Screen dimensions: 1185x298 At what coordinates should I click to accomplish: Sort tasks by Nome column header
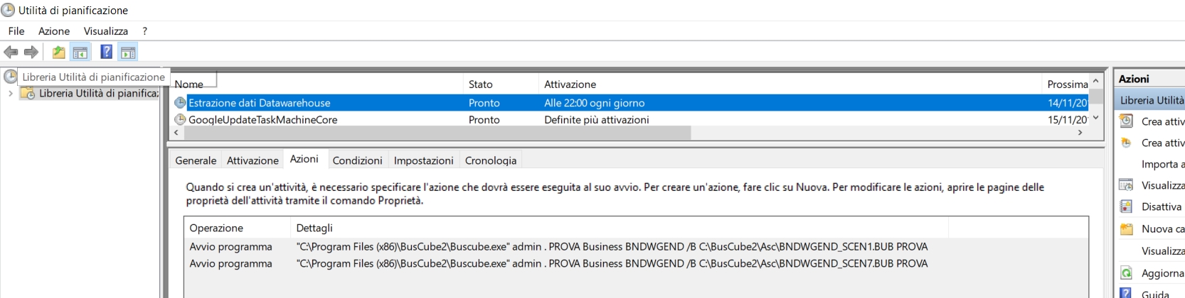tap(318, 84)
